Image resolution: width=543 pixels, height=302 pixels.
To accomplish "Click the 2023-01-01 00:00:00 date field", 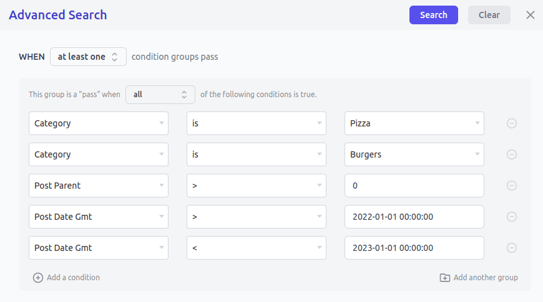I will [414, 248].
